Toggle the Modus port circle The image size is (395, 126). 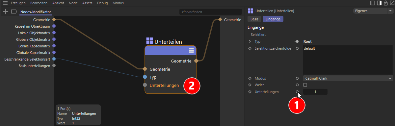pyautogui.click(x=297, y=78)
